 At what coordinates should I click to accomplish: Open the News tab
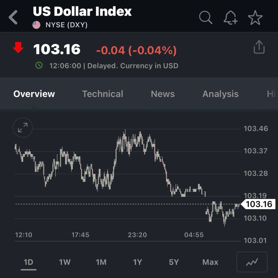[163, 94]
